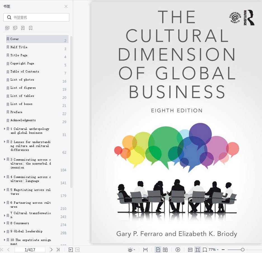The width and height of the screenshot is (262, 253).
Task: Fit the whole page in the window
Action: (x=198, y=250)
